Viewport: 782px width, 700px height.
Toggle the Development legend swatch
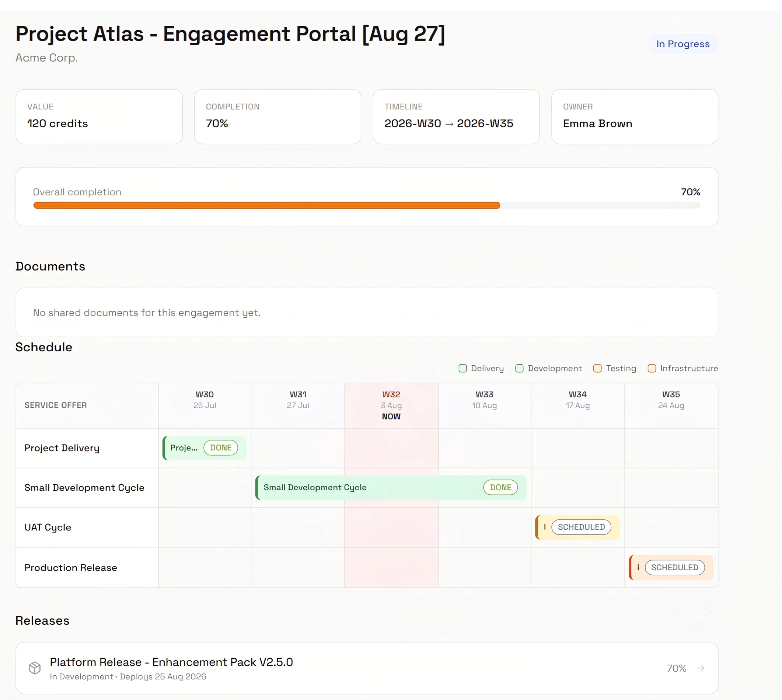coord(519,369)
